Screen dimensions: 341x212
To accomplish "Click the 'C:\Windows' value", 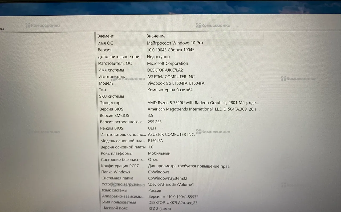I will coord(159,172).
